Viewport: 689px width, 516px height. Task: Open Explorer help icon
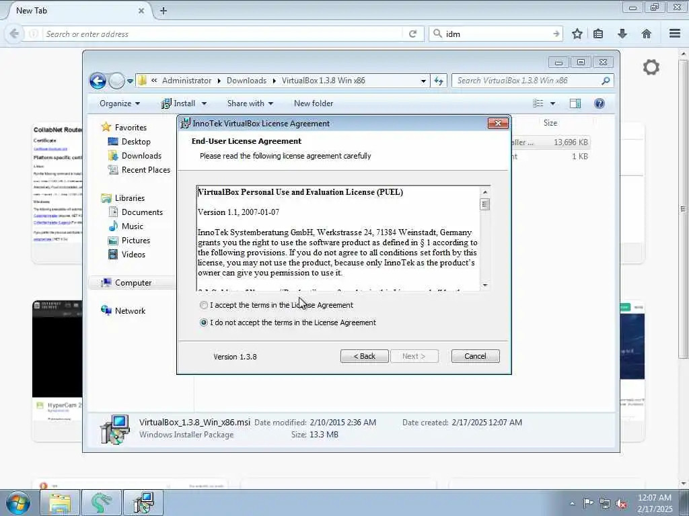tap(600, 103)
